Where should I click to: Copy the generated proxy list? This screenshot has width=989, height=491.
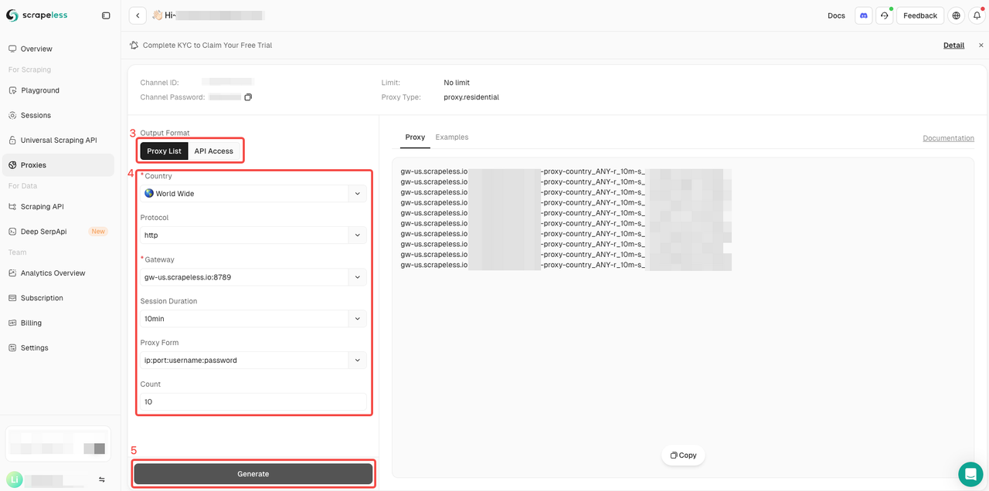pyautogui.click(x=683, y=455)
